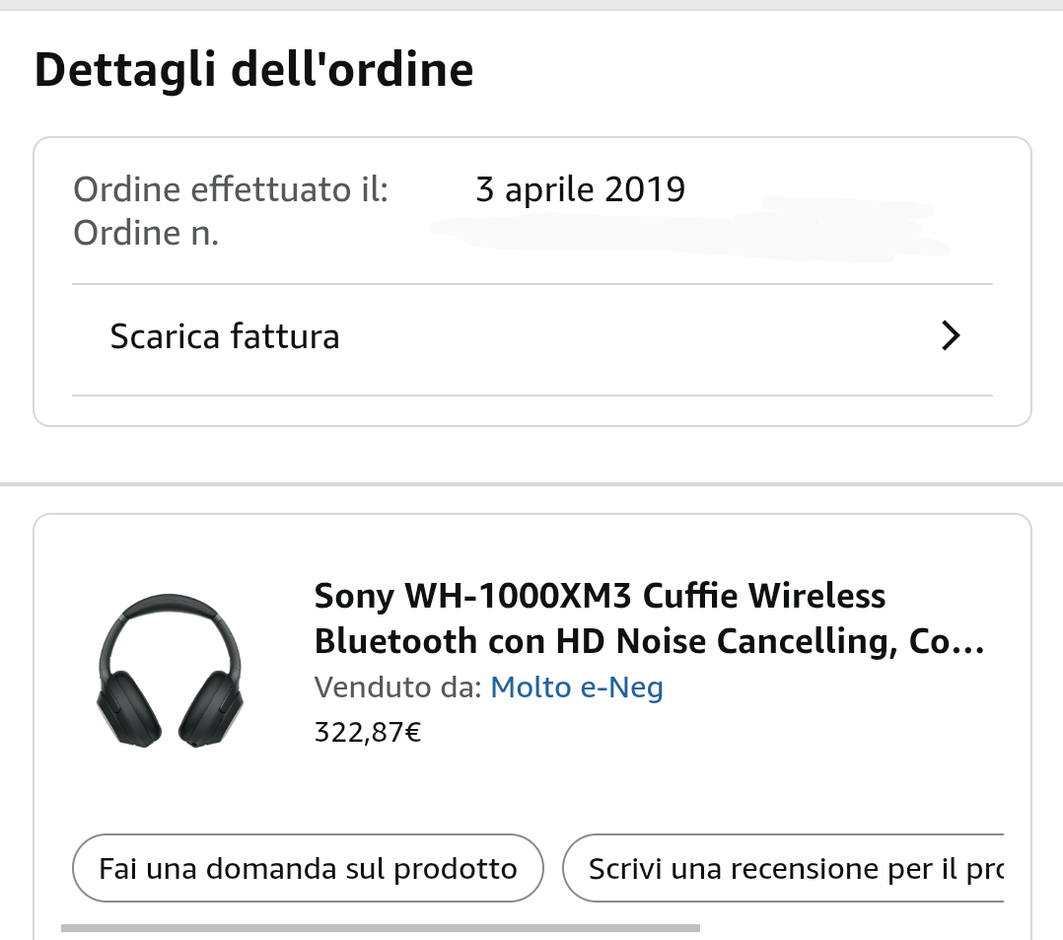Select the order date '3 aprile 2019'
Screen dimensions: 1063x940
point(581,188)
